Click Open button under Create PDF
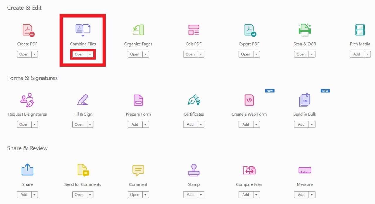Screen dimensions: 375x204 click(x=24, y=54)
